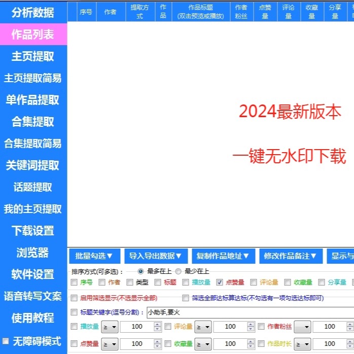Go to 语音转写文案 page
The image size is (354, 354).
[x=33, y=296]
